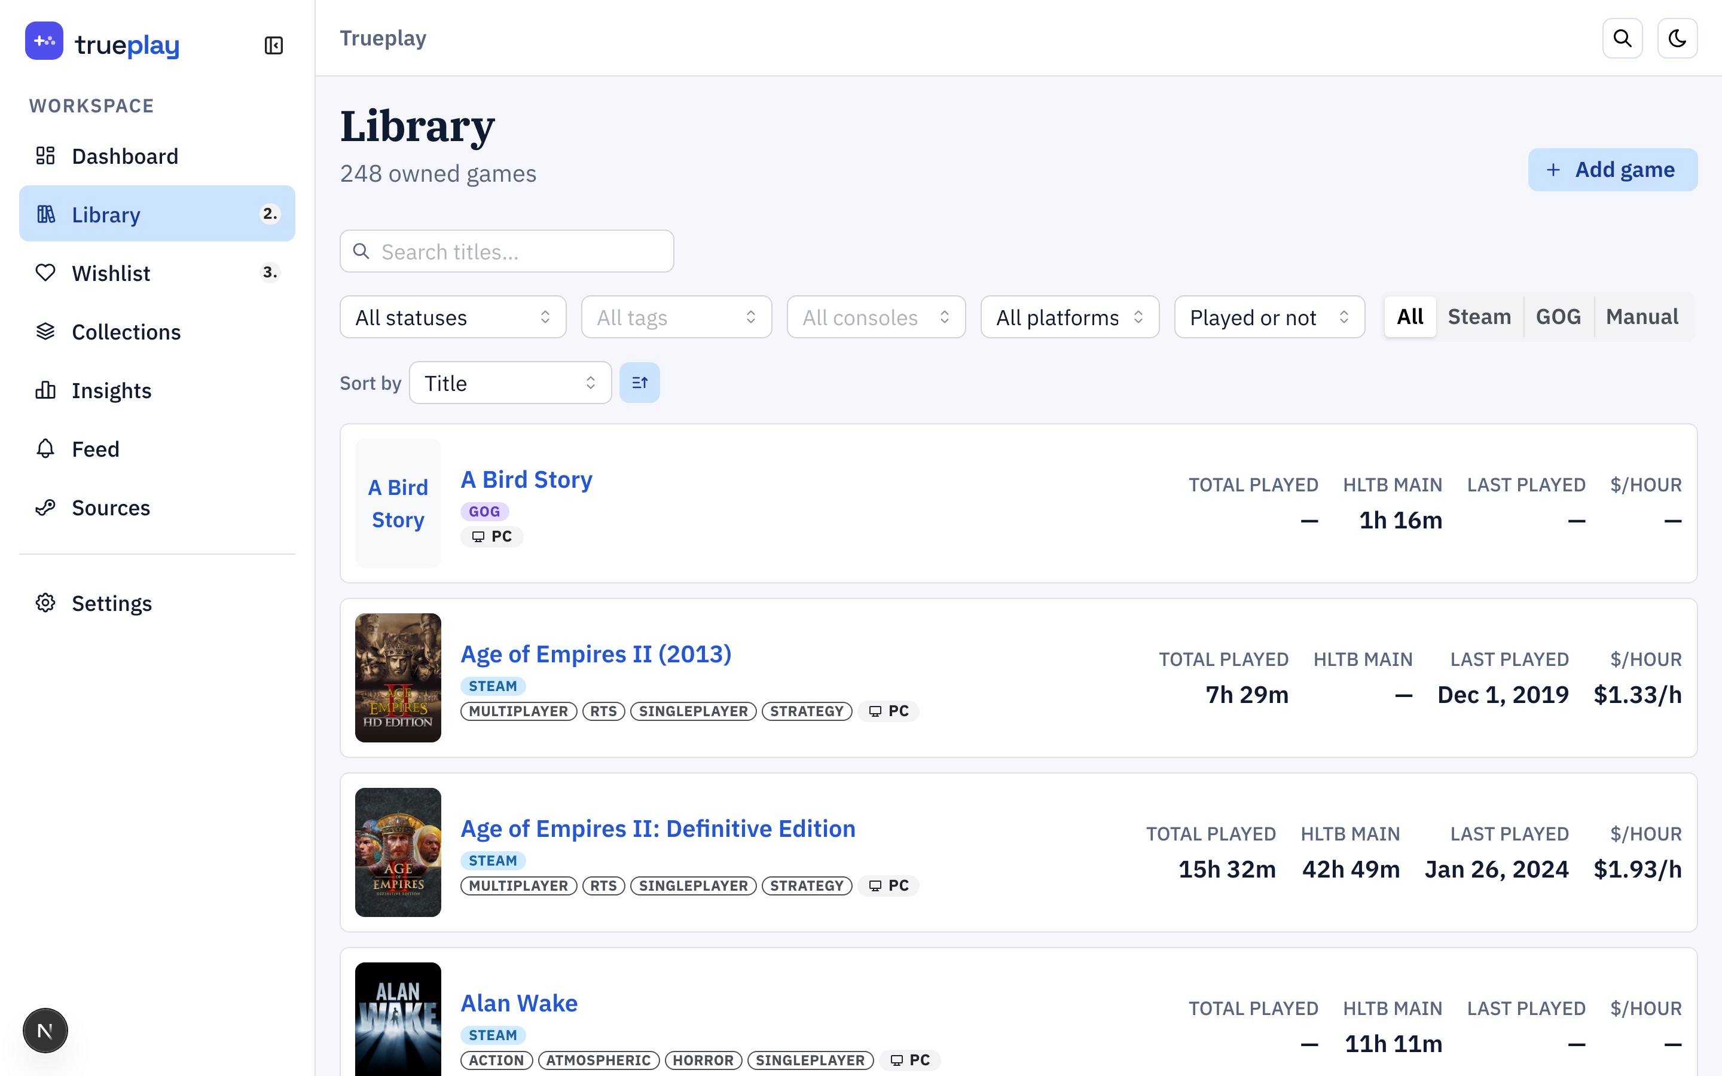Open Age of Empires II: Definitive Edition link
1722x1076 pixels.
658,829
